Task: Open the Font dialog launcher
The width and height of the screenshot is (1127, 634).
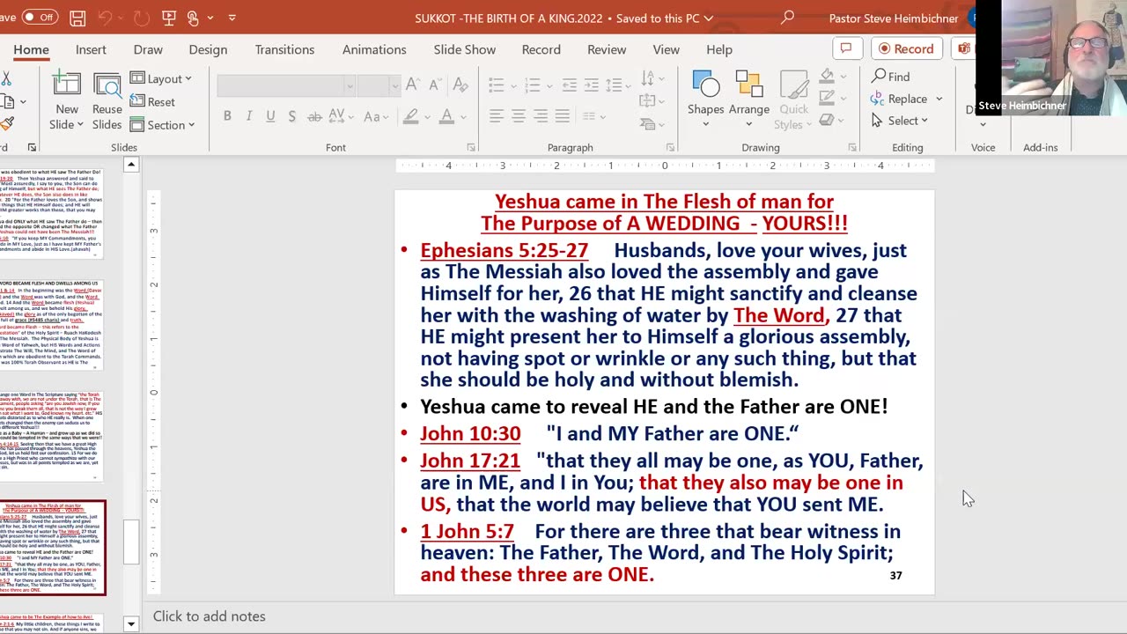Action: coord(471,148)
